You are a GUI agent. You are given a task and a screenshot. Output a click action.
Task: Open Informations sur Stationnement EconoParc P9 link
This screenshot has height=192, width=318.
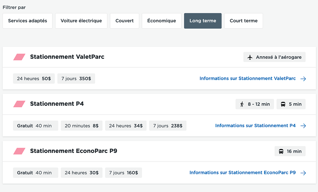[x=242, y=172]
